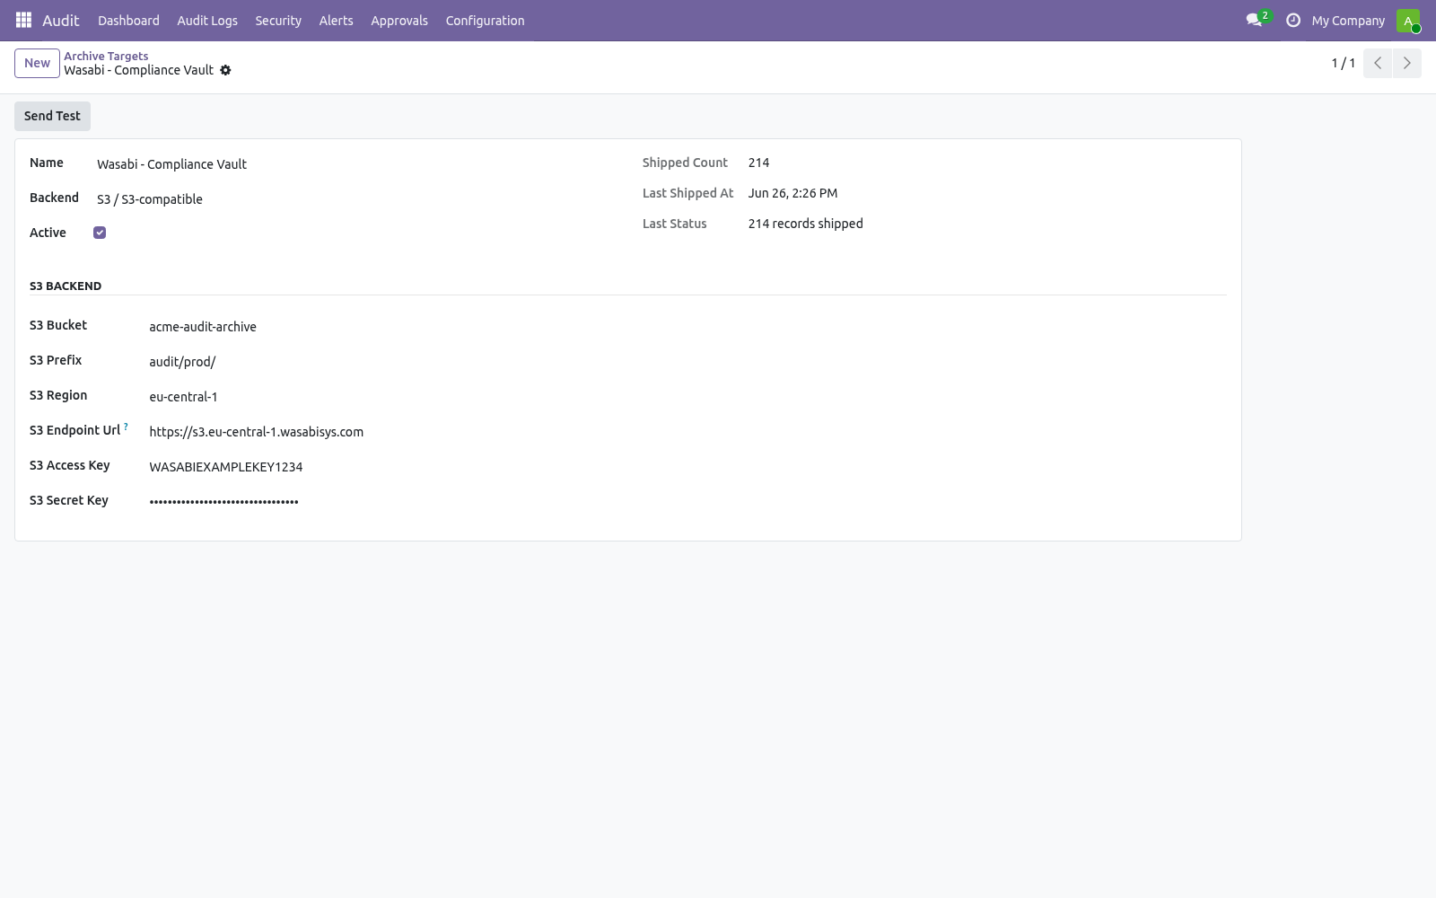
Task: Go to next record arrow
Action: (1406, 63)
